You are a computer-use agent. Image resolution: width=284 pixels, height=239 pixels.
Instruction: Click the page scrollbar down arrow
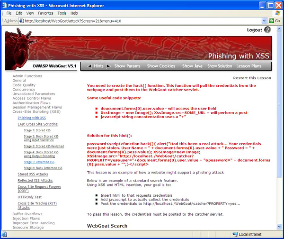(279, 227)
